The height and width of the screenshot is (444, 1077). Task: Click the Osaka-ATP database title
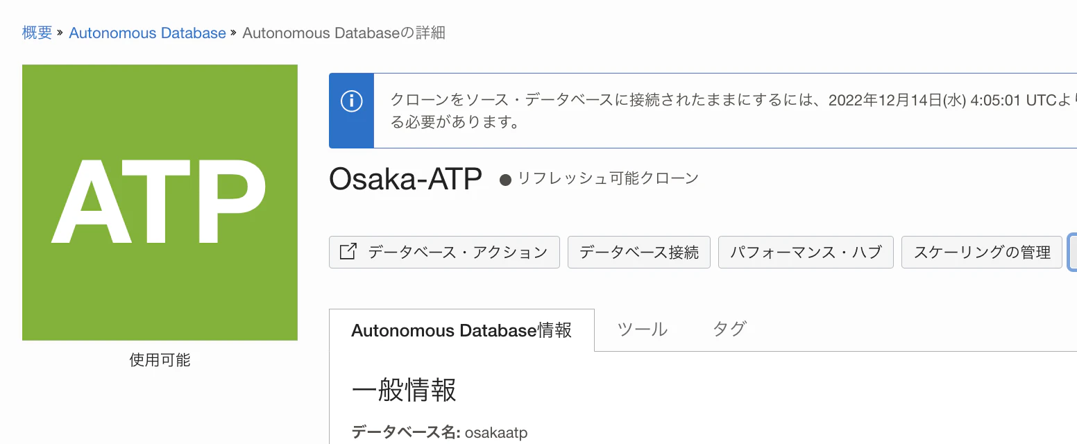[405, 179]
